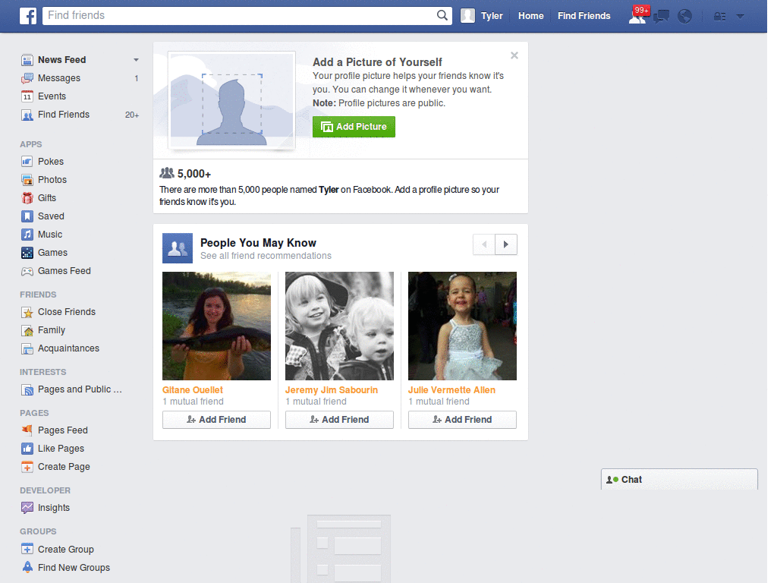Click the Create Group icon
This screenshot has height=583, width=777.
[27, 550]
